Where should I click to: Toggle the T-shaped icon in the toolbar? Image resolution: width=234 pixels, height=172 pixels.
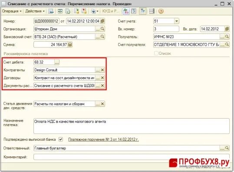[x=143, y=11]
